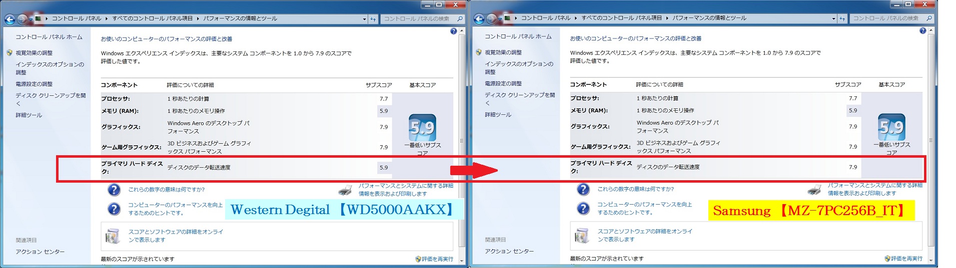956x268 pixels.
Task: Click refresh icon beside left window address bar
Action: 373,19
